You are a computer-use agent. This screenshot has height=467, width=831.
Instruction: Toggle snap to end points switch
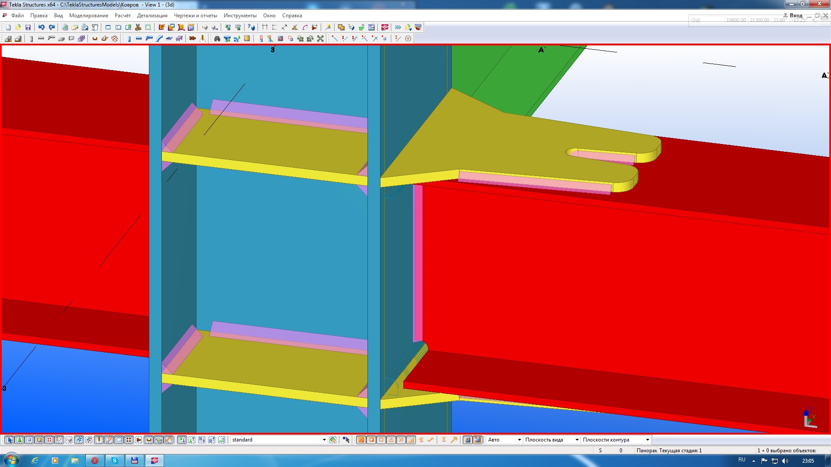click(371, 440)
